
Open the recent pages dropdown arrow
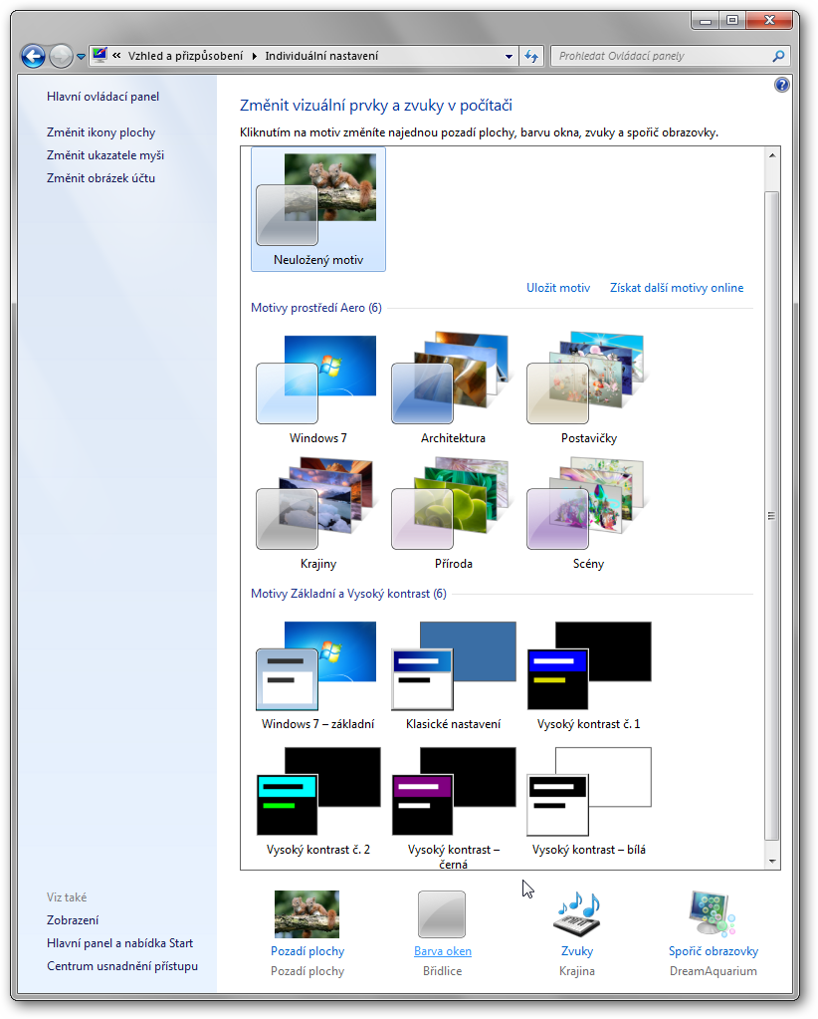coord(82,57)
